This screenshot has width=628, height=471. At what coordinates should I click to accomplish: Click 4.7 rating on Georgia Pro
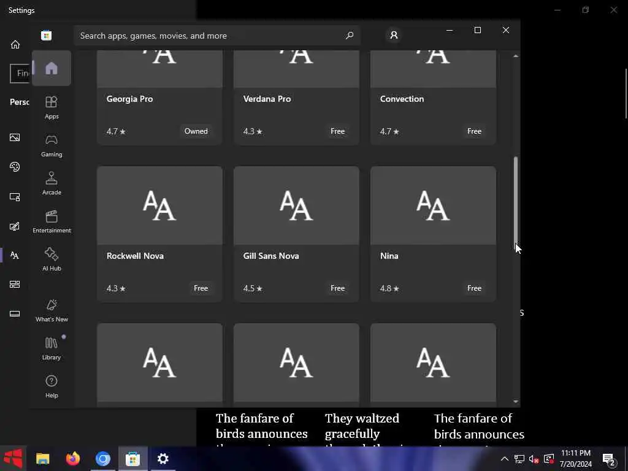coord(116,131)
